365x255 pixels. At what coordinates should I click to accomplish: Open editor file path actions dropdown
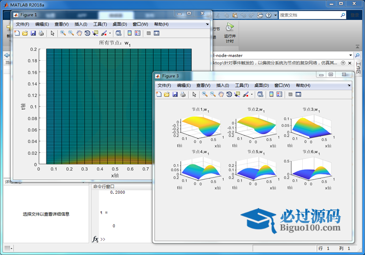(x=343, y=63)
